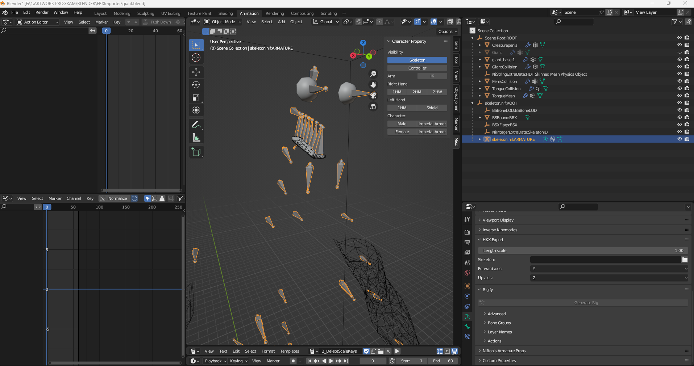Select the Measure tool
This screenshot has width=694, height=366.
(x=196, y=138)
